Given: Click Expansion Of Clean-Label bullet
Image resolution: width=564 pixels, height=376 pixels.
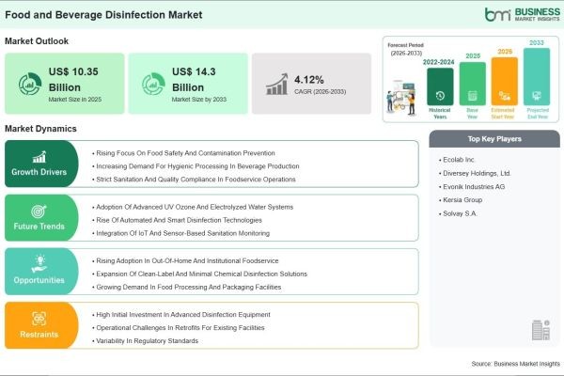Looking at the screenshot, I should (x=201, y=274).
